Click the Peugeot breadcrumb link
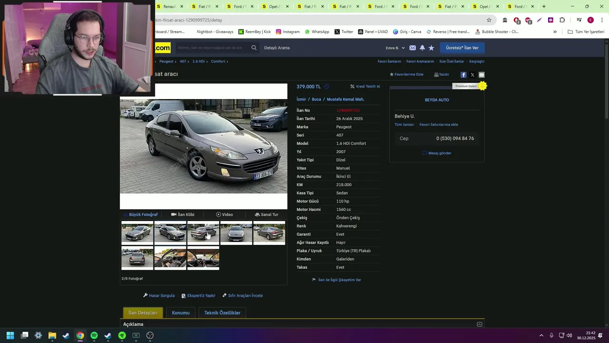This screenshot has width=609, height=343. point(167,61)
